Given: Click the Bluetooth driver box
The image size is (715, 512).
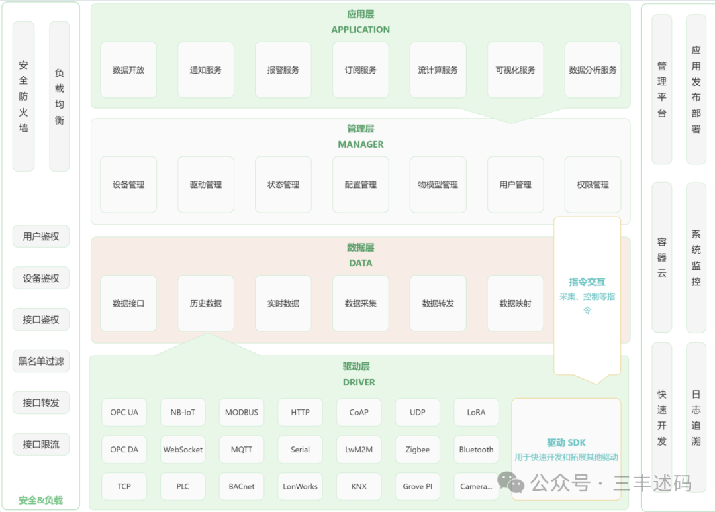Looking at the screenshot, I should 476,450.
